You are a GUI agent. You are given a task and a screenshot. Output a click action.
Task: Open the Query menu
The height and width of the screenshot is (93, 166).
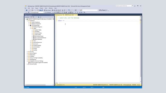click(37, 8)
